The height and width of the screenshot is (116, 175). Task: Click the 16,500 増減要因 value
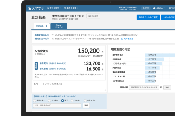(93, 69)
